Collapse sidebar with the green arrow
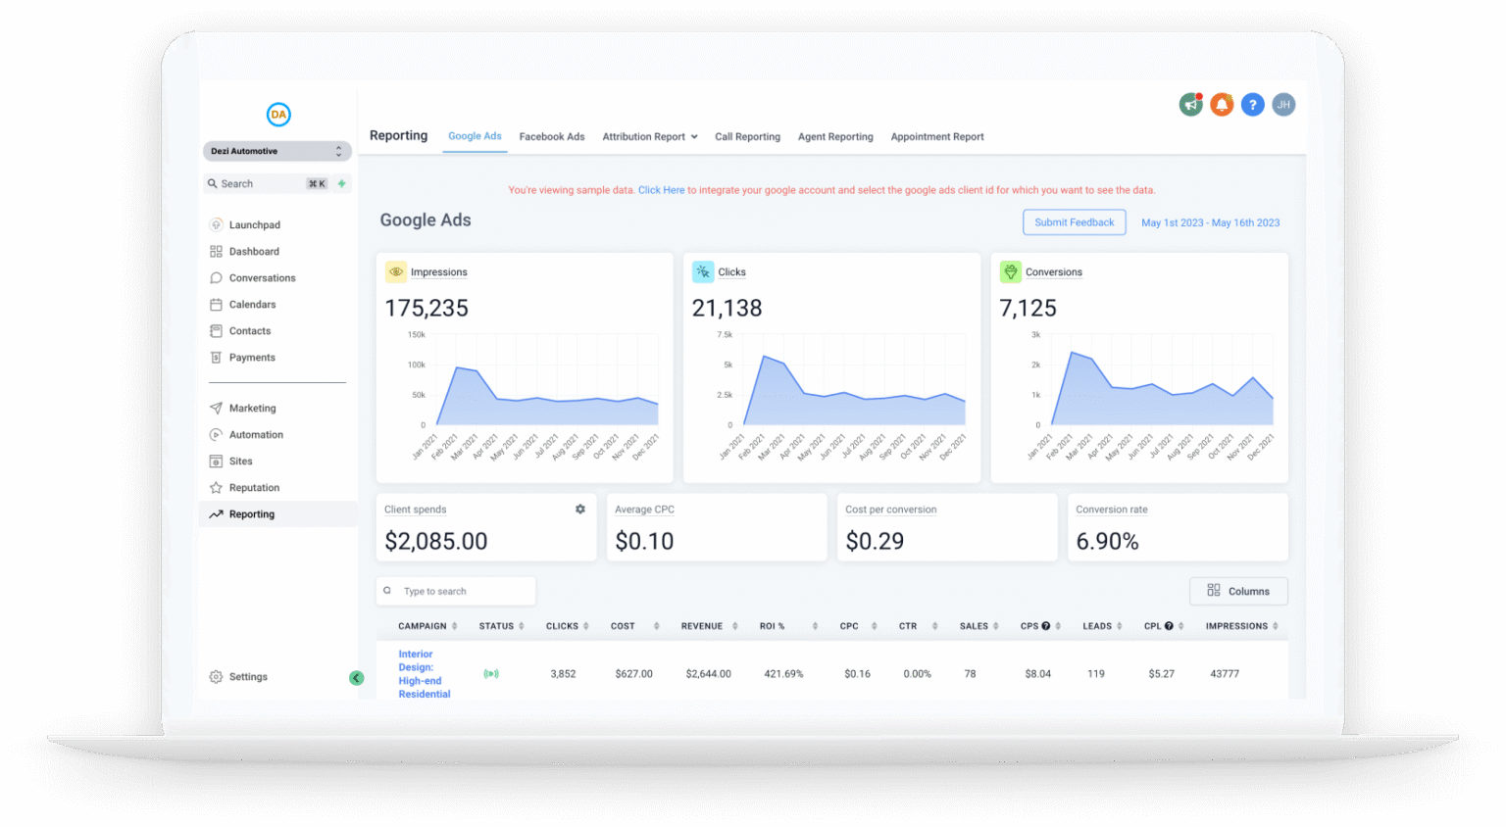 (x=357, y=678)
